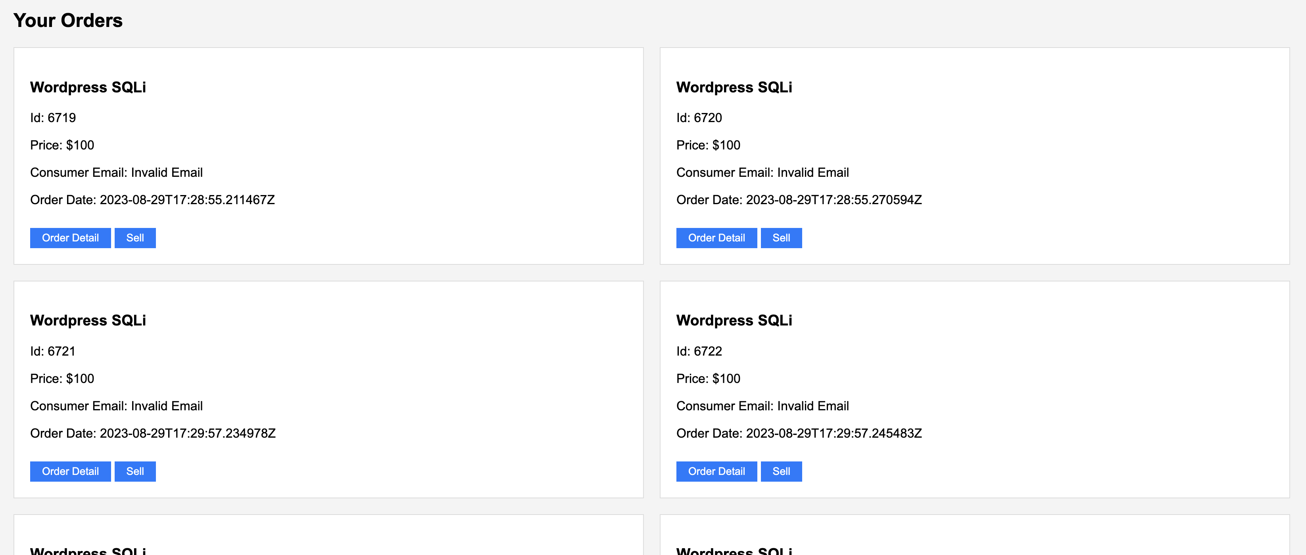Open Order Detail for order 6720

[x=716, y=238]
